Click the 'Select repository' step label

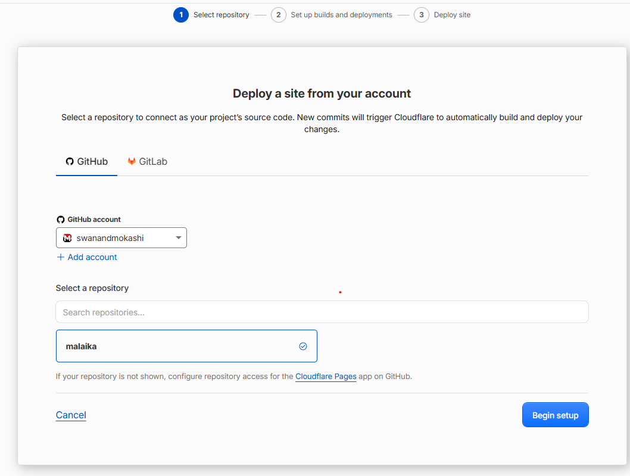[x=221, y=15]
